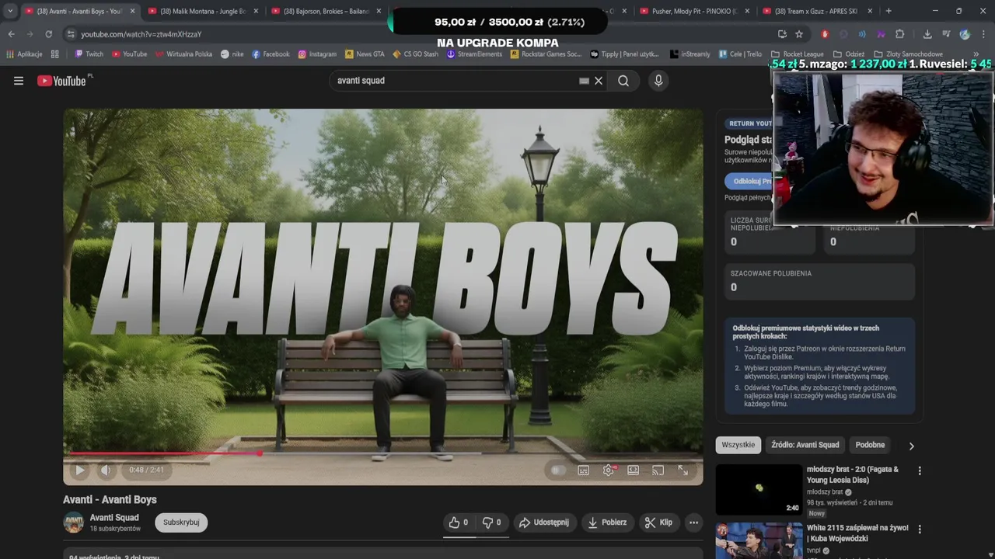Click the magnifier search button
Screen dimensions: 995x559
click(623, 81)
